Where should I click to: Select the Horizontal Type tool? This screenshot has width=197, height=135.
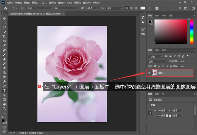[x=4, y=91]
